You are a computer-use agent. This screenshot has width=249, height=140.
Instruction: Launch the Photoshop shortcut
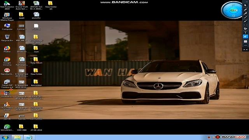pyautogui.click(x=7, y=94)
